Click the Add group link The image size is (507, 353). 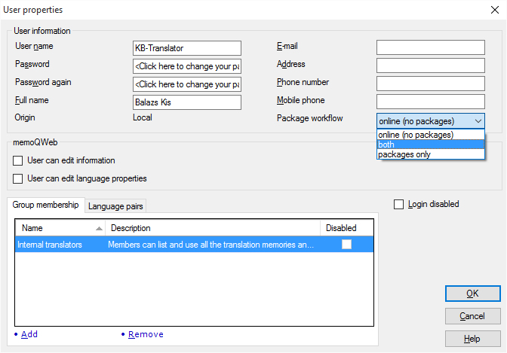(x=29, y=334)
